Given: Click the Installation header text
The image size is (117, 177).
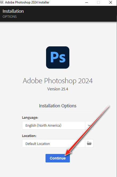Looking at the screenshot, I should pos(13,11).
